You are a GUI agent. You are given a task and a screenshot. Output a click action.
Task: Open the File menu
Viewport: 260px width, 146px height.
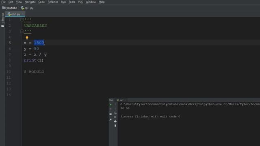3,2
